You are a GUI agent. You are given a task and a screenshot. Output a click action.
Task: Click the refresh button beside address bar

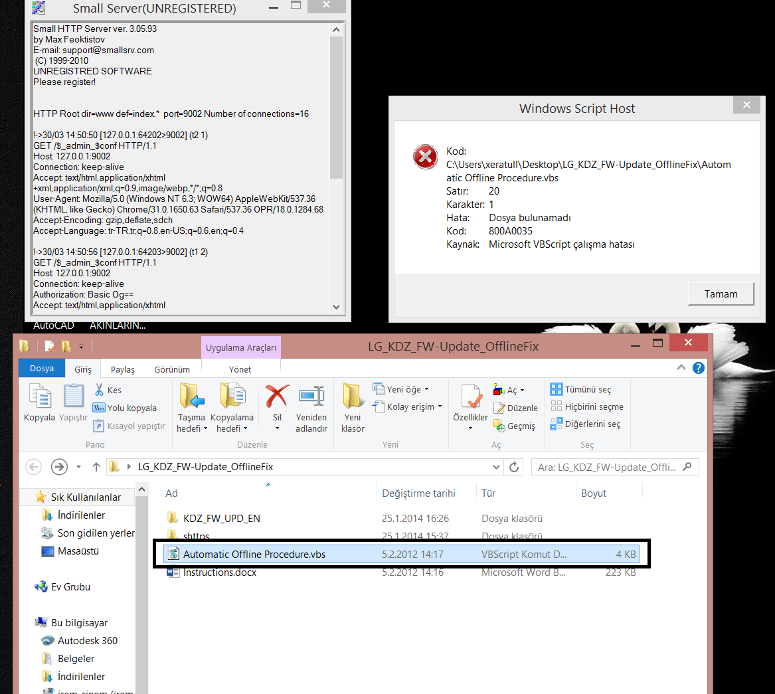[514, 467]
